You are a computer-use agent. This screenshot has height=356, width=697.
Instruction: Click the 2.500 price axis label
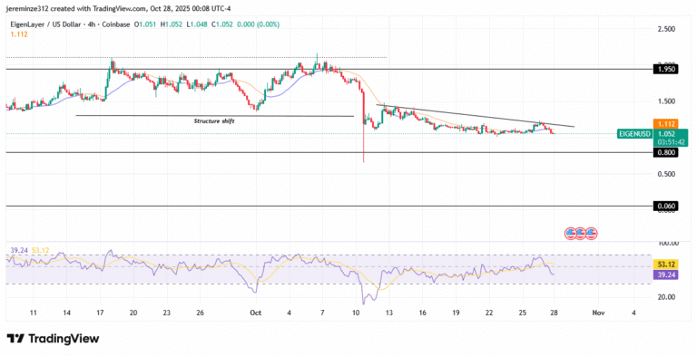[666, 29]
